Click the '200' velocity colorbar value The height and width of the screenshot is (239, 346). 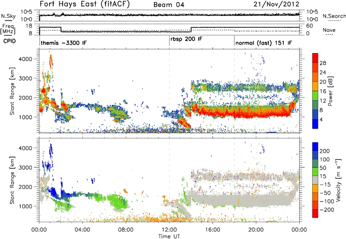pos(325,151)
